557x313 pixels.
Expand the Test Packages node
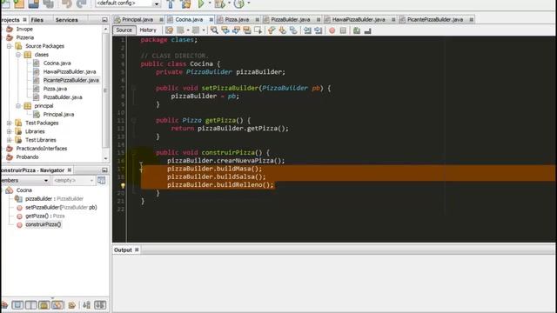pyautogui.click(x=10, y=123)
